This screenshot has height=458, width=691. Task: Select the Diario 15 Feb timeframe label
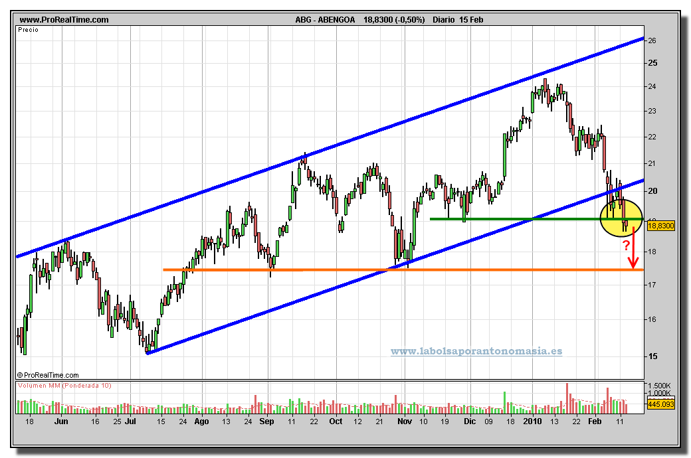pos(458,20)
